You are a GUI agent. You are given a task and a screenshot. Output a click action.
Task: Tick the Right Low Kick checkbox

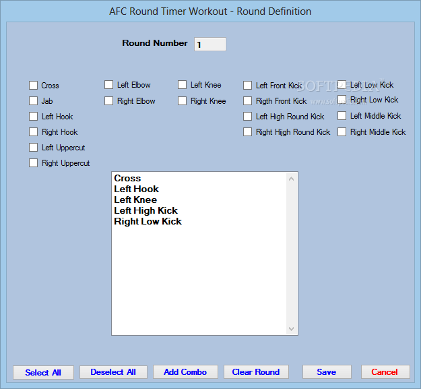point(342,99)
